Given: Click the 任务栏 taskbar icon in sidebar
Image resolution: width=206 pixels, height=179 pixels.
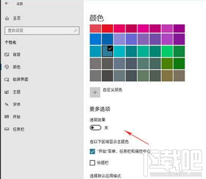Looking at the screenshot, I should (7, 129).
